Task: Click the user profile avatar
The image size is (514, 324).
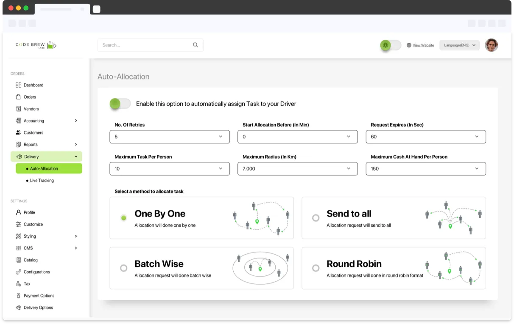Action: (x=491, y=45)
